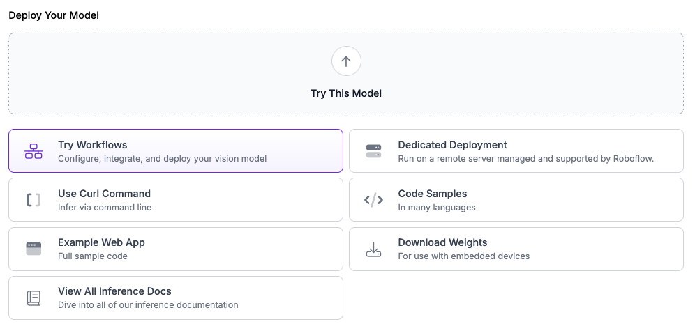
Task: Click the Download Weights heading
Action: (442, 242)
